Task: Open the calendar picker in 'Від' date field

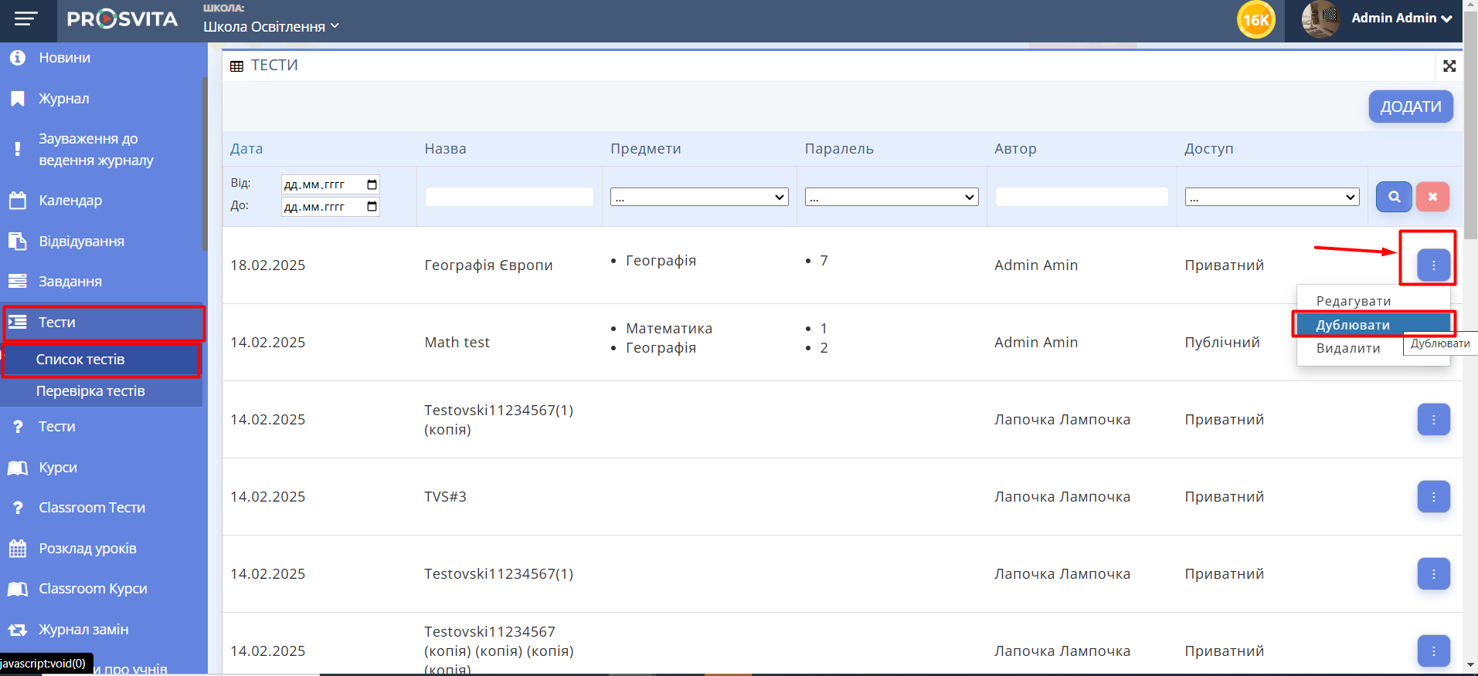Action: click(372, 184)
